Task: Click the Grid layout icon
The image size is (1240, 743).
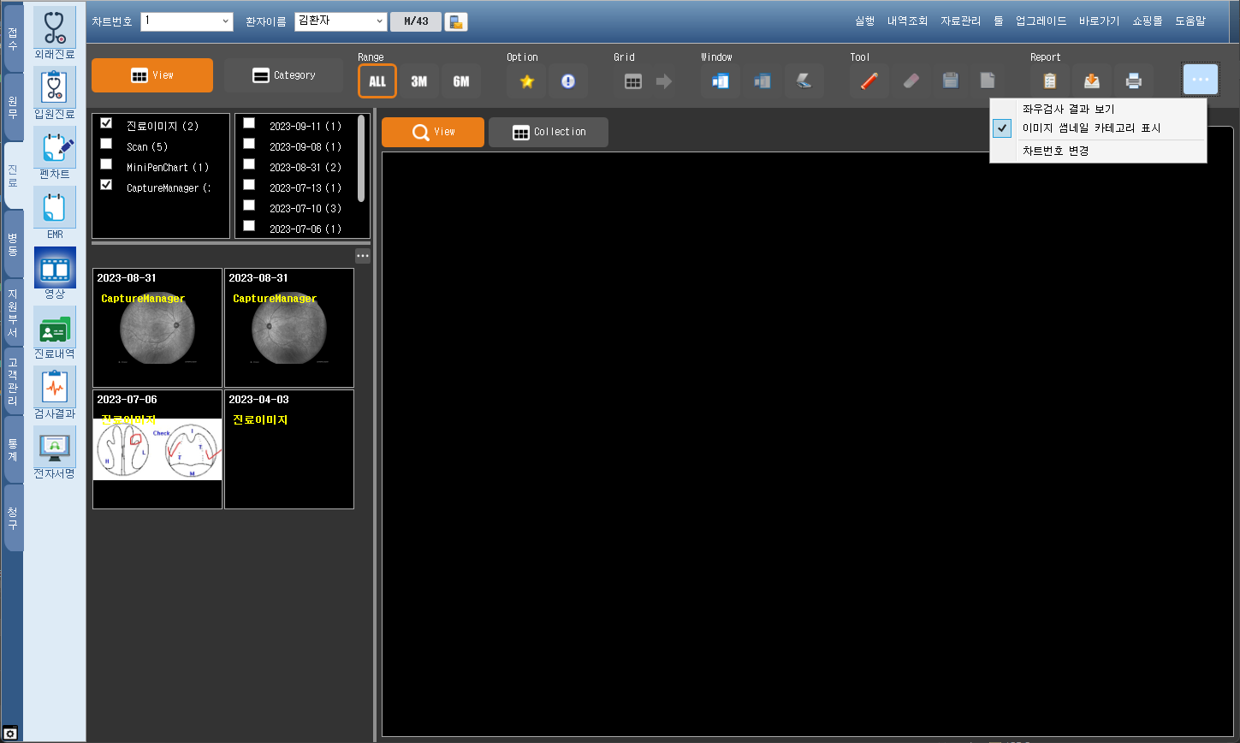Action: 633,81
